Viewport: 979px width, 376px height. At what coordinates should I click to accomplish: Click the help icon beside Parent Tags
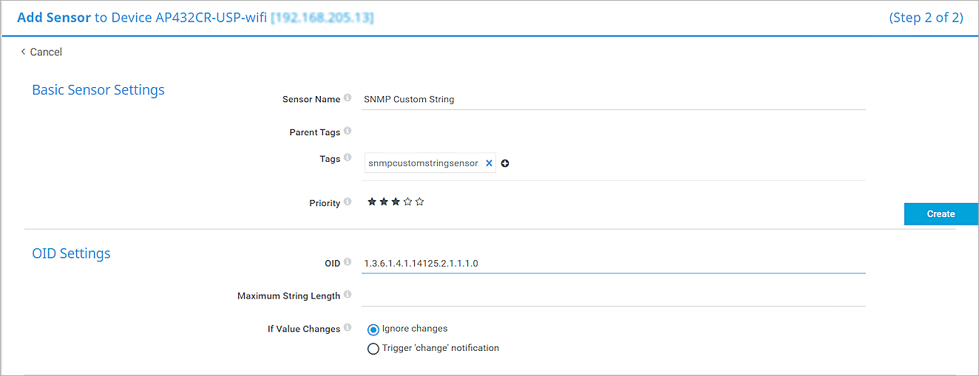[x=348, y=131]
